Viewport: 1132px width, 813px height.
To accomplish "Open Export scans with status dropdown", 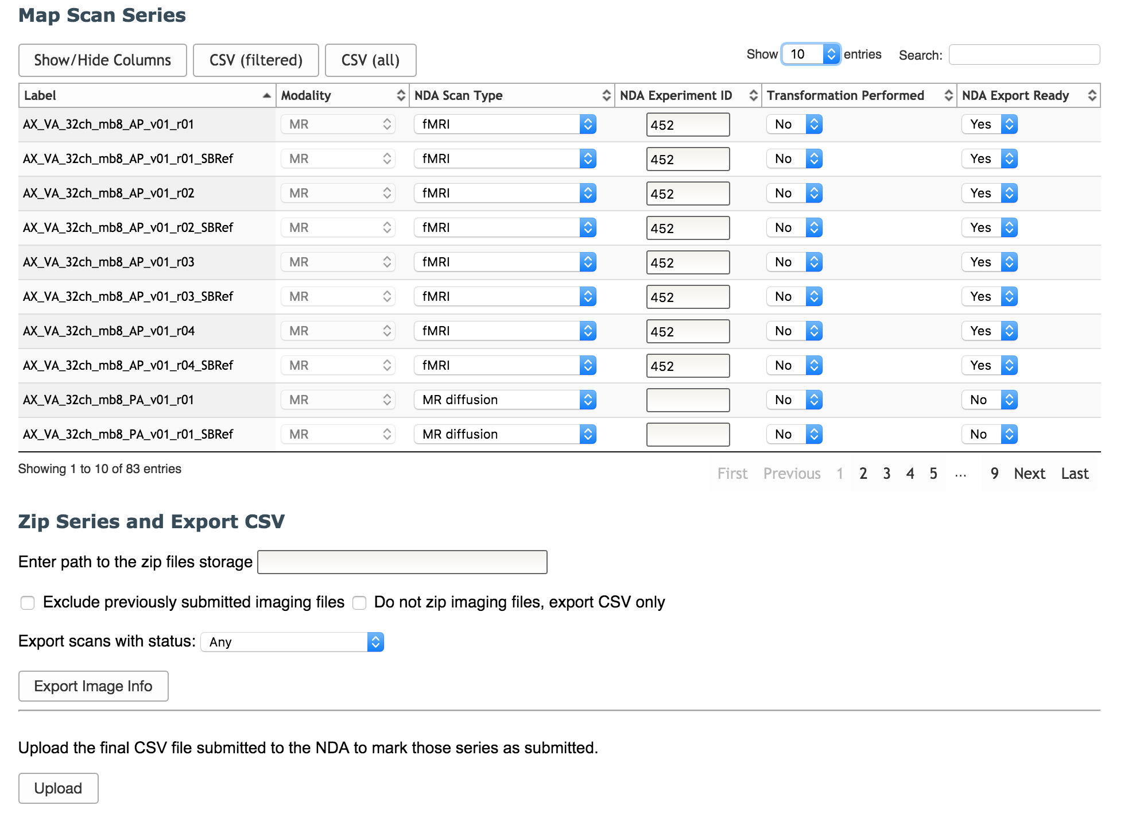I will (x=292, y=642).
